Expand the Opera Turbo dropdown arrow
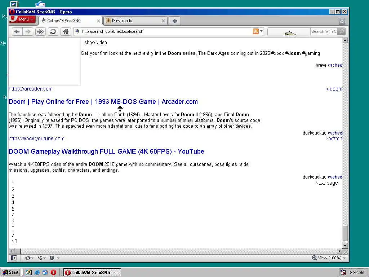 [x=58, y=258]
